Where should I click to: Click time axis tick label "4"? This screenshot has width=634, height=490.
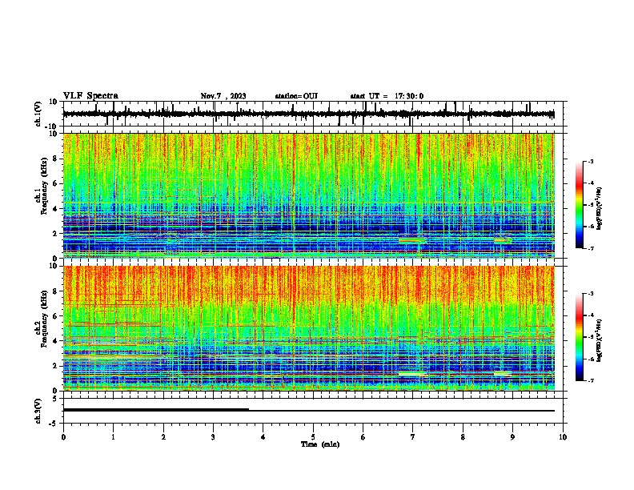(x=263, y=437)
